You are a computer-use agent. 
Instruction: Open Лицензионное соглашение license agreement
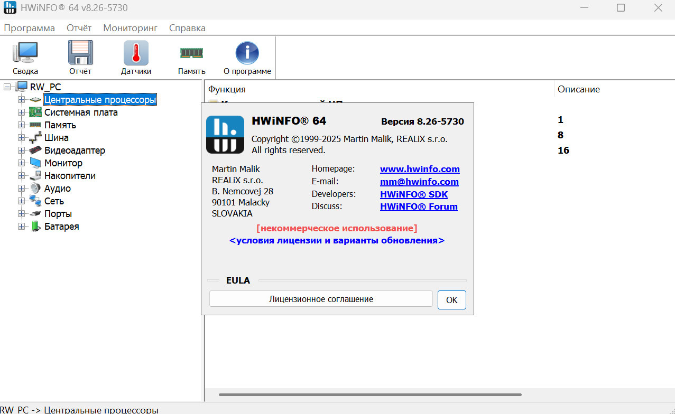coord(321,299)
